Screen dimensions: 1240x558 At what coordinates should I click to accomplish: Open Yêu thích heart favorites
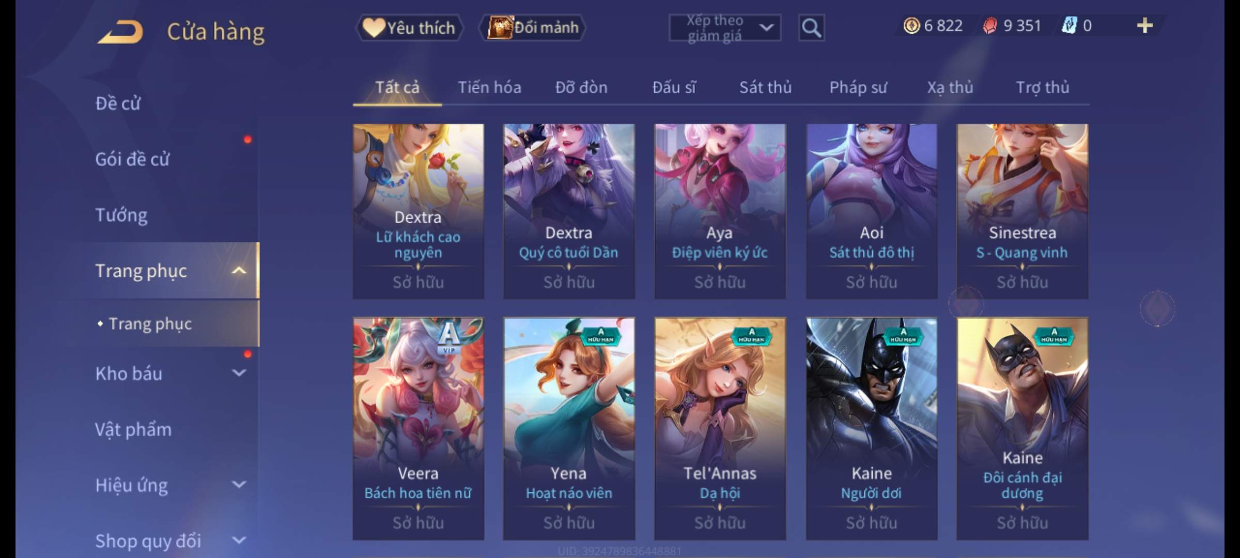[409, 27]
